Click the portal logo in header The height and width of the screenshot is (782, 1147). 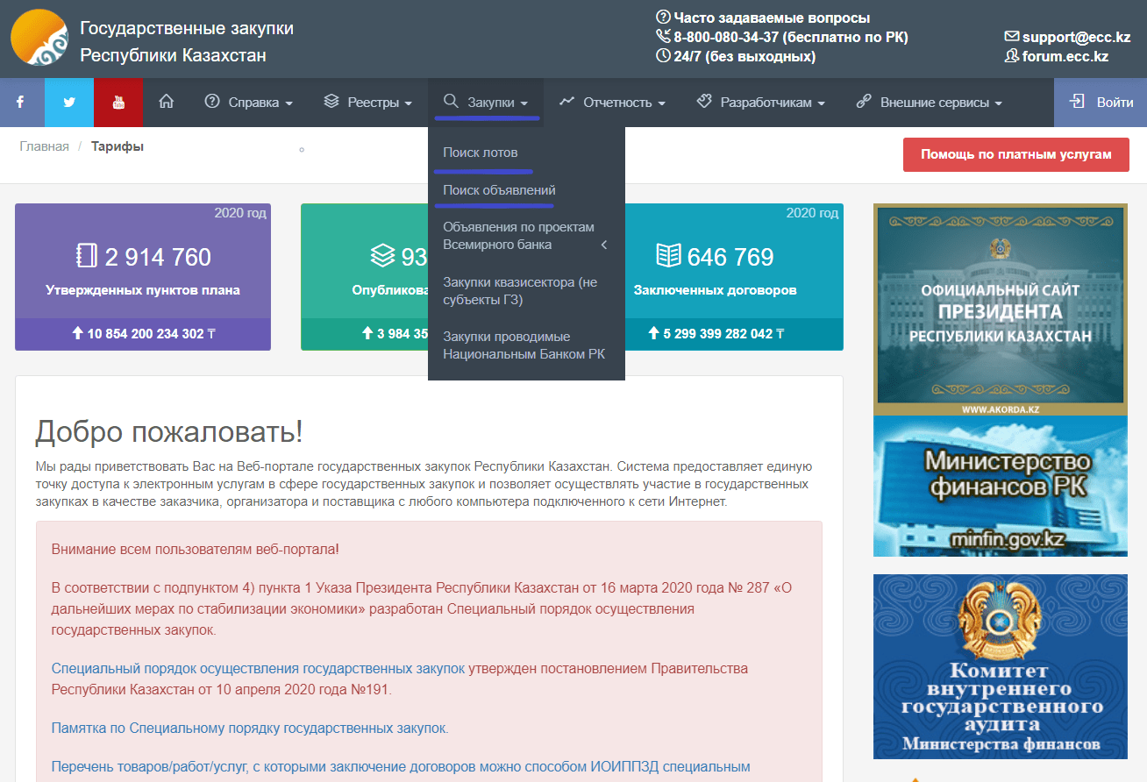(x=39, y=38)
